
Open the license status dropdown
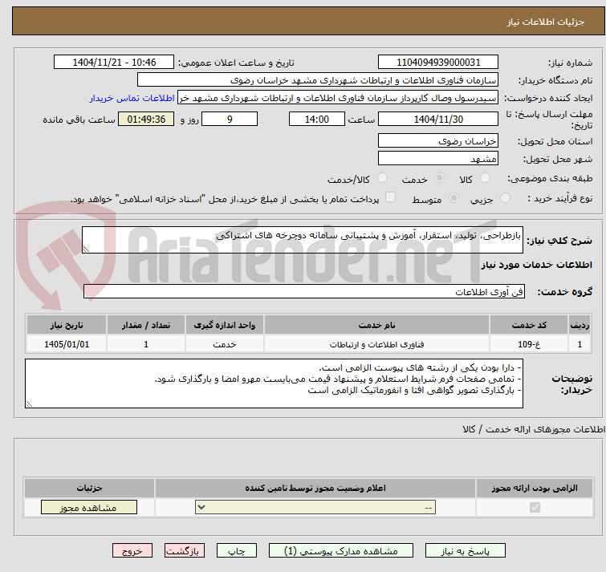pos(315,507)
